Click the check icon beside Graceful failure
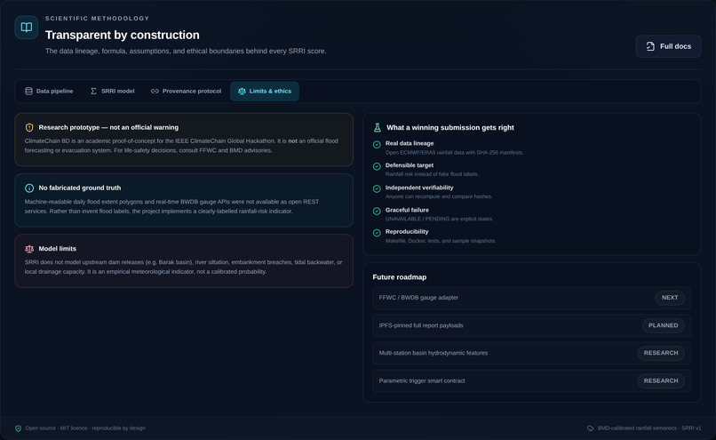The image size is (716, 440). point(377,211)
